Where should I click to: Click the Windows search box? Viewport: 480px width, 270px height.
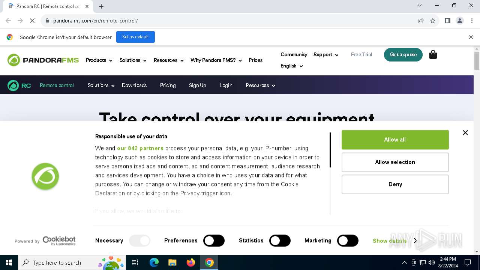71,262
